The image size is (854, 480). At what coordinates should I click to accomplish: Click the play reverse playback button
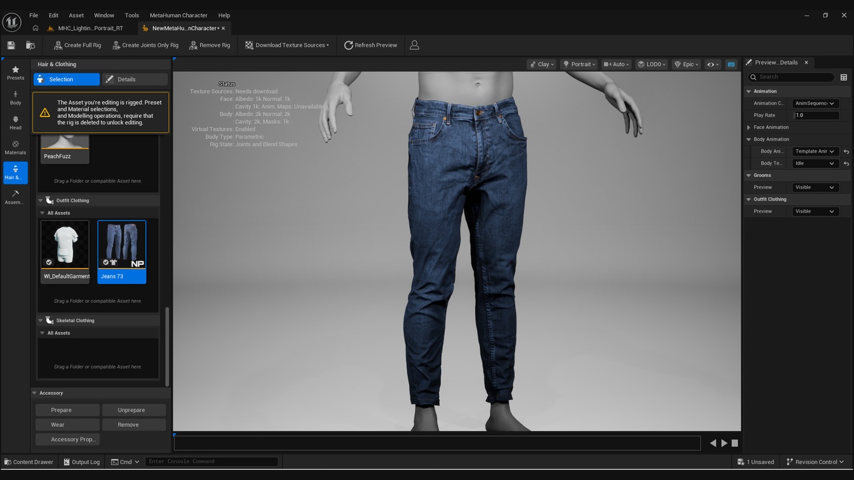pos(713,443)
